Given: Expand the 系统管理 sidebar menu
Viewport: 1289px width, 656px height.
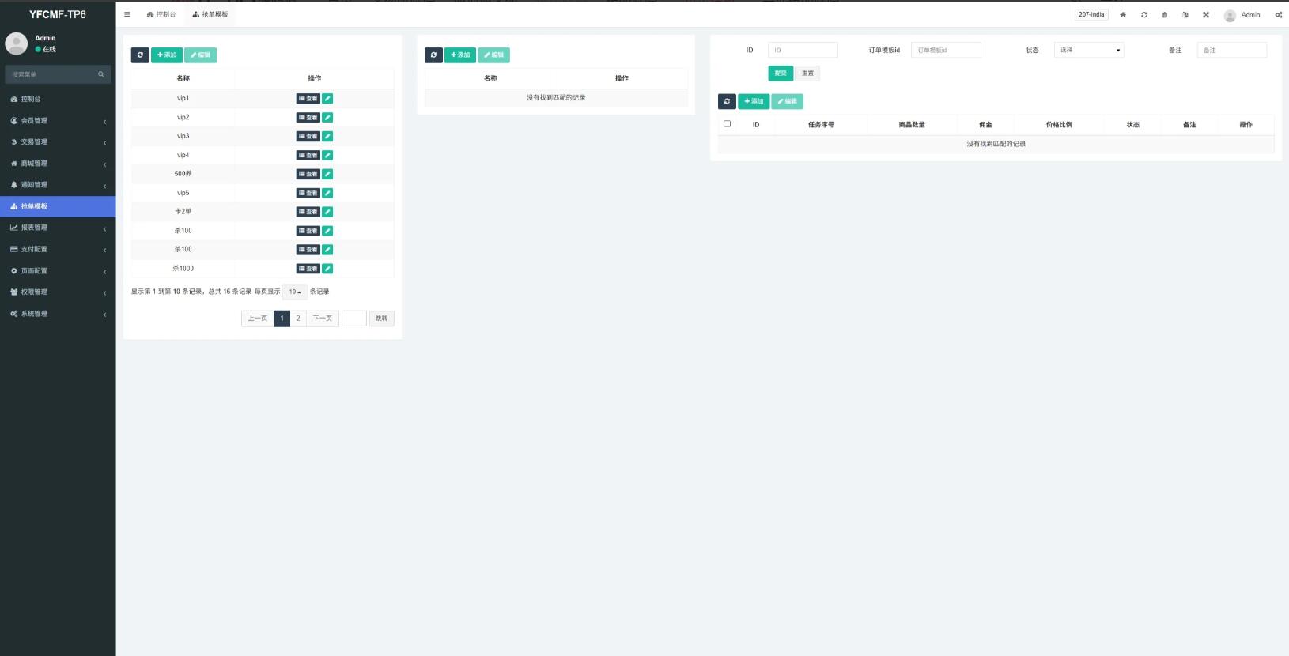Looking at the screenshot, I should coord(57,314).
